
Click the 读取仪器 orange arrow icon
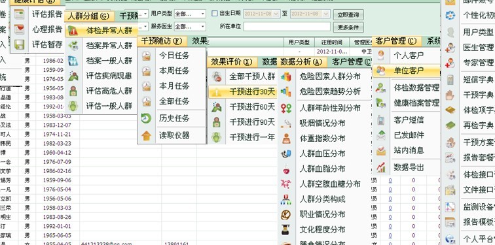coord(146,136)
